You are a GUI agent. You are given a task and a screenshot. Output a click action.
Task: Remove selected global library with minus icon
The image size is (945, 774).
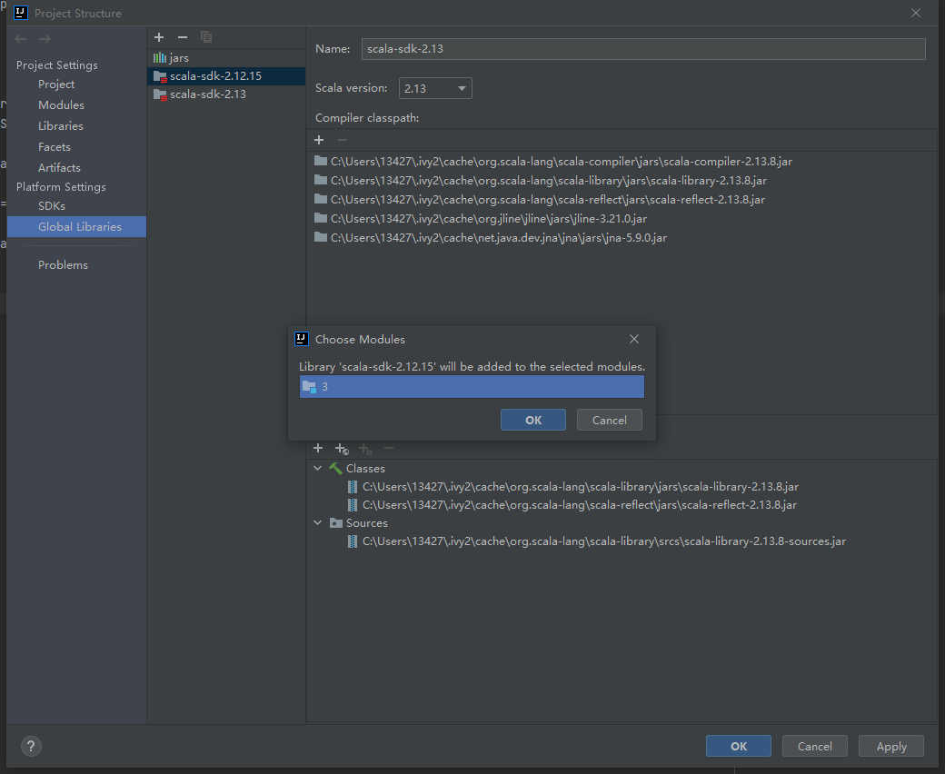pyautogui.click(x=183, y=37)
